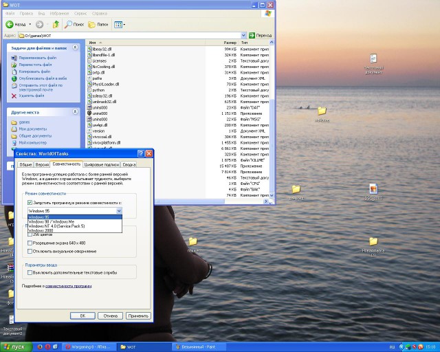440x352 pixels.
Task: Select libeay32.dll file icon
Action: coord(89,49)
